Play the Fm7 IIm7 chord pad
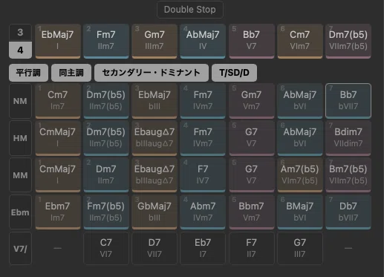The width and height of the screenshot is (384, 277). coord(106,41)
